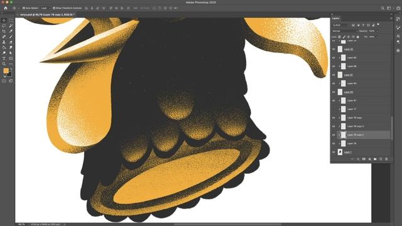Select the Clone Stamp tool
The height and width of the screenshot is (226, 402).
[4, 42]
